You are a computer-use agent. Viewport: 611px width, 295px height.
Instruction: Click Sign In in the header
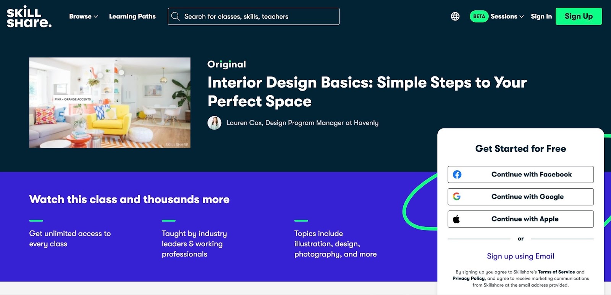point(541,16)
